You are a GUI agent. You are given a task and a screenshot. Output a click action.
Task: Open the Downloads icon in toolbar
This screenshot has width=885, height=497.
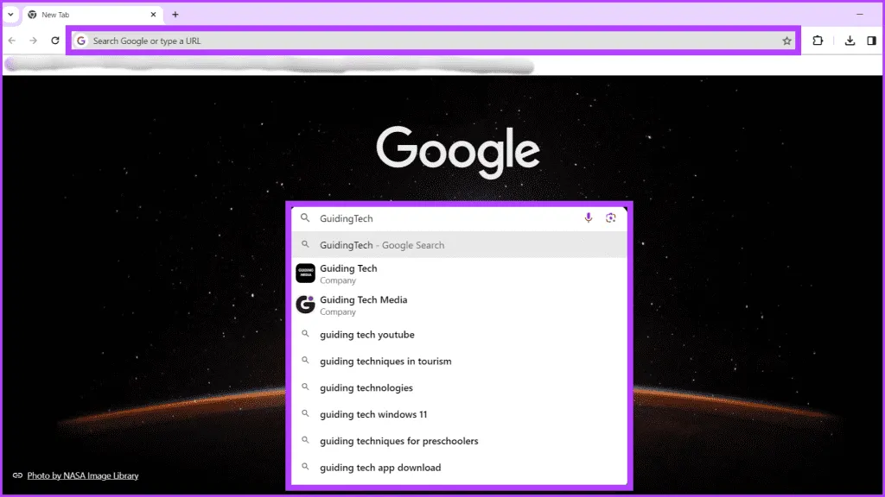click(850, 41)
